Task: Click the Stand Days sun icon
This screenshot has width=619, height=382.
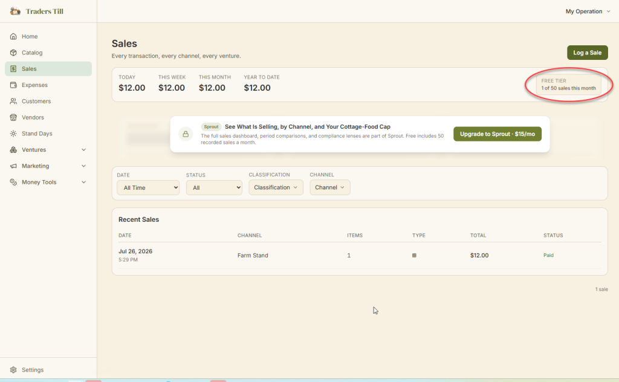Action: point(13,134)
